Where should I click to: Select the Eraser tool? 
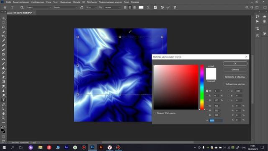(3, 77)
